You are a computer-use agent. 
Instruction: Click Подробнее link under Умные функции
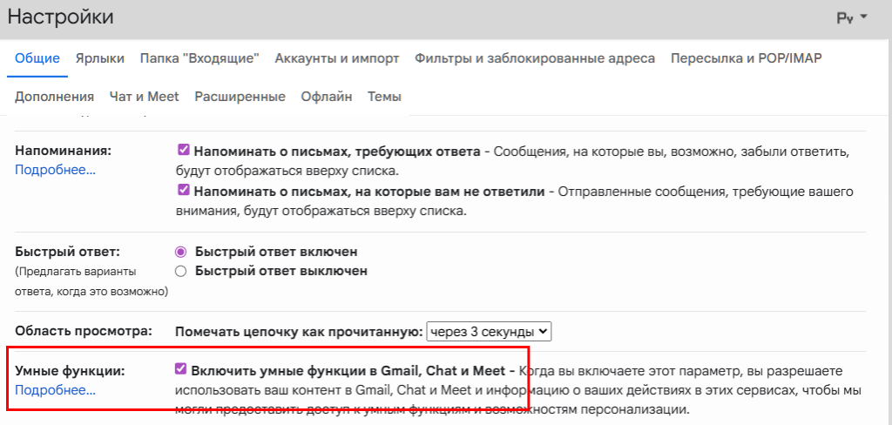tap(55, 391)
